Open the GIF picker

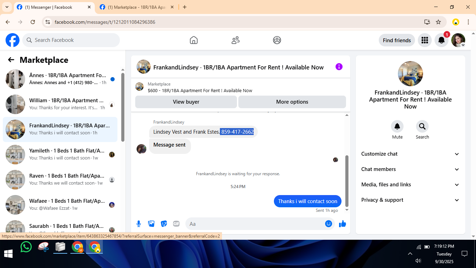click(x=176, y=224)
